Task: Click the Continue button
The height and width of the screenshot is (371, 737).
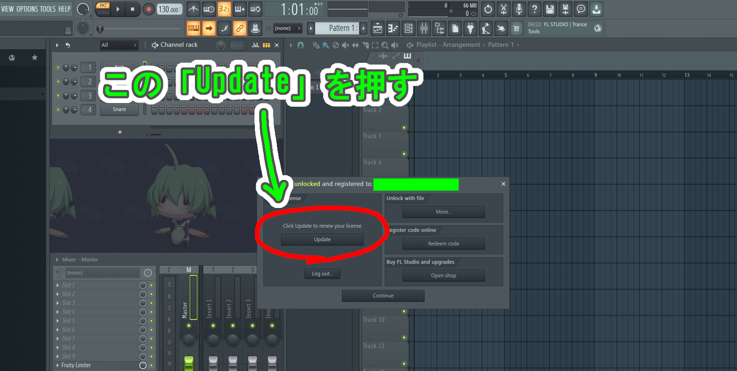Action: (383, 296)
